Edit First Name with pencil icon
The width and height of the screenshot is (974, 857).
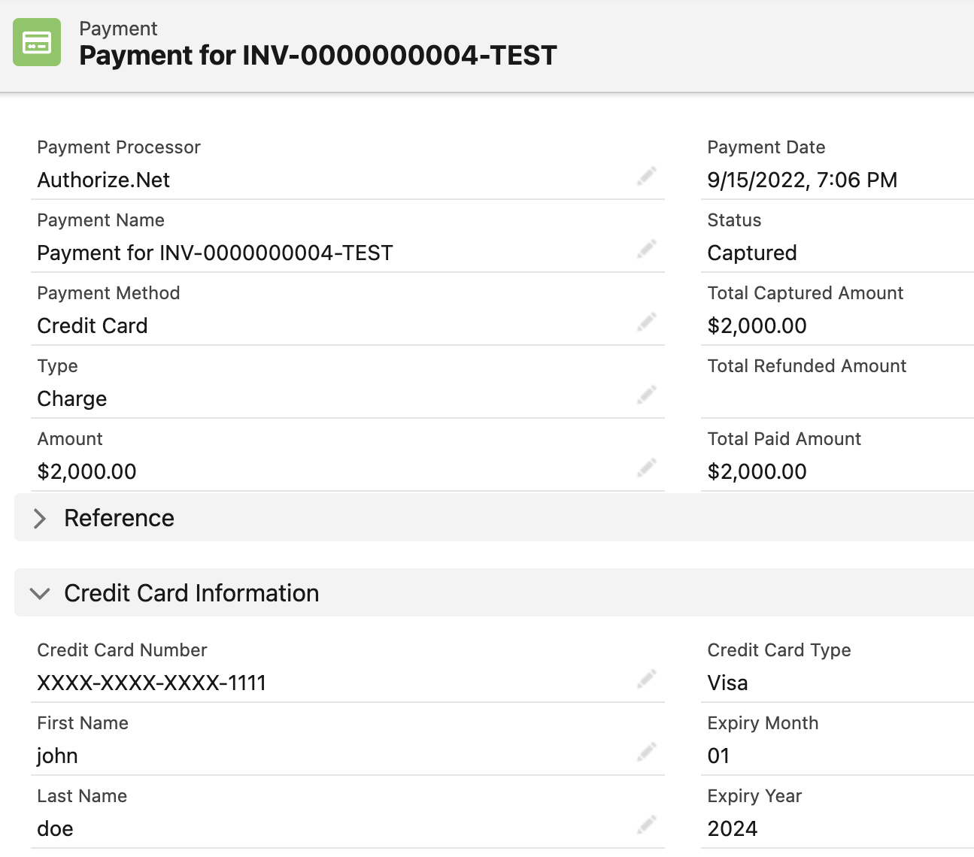coord(646,752)
